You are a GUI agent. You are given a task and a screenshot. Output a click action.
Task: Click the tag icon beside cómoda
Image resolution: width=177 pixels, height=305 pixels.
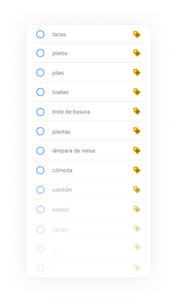137,170
